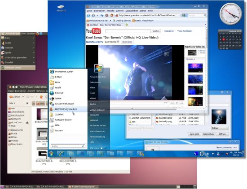The width and height of the screenshot is (247, 189).
Task: Reload the page in Firefox toolbar
Action: tap(102, 15)
